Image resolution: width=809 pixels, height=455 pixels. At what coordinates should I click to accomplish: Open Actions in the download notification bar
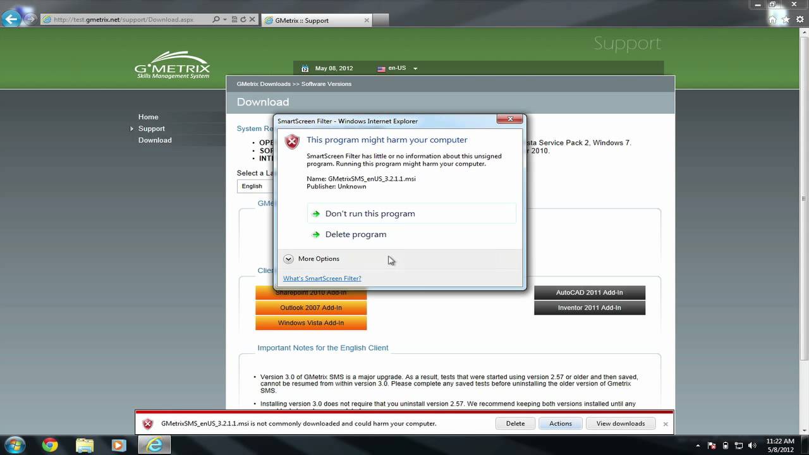coord(561,423)
